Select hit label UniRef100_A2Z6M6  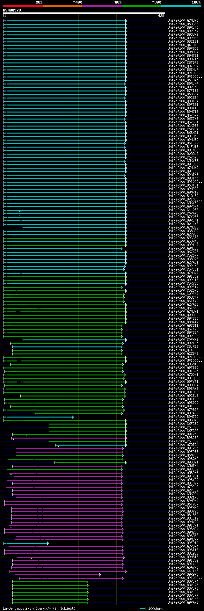point(183,353)
